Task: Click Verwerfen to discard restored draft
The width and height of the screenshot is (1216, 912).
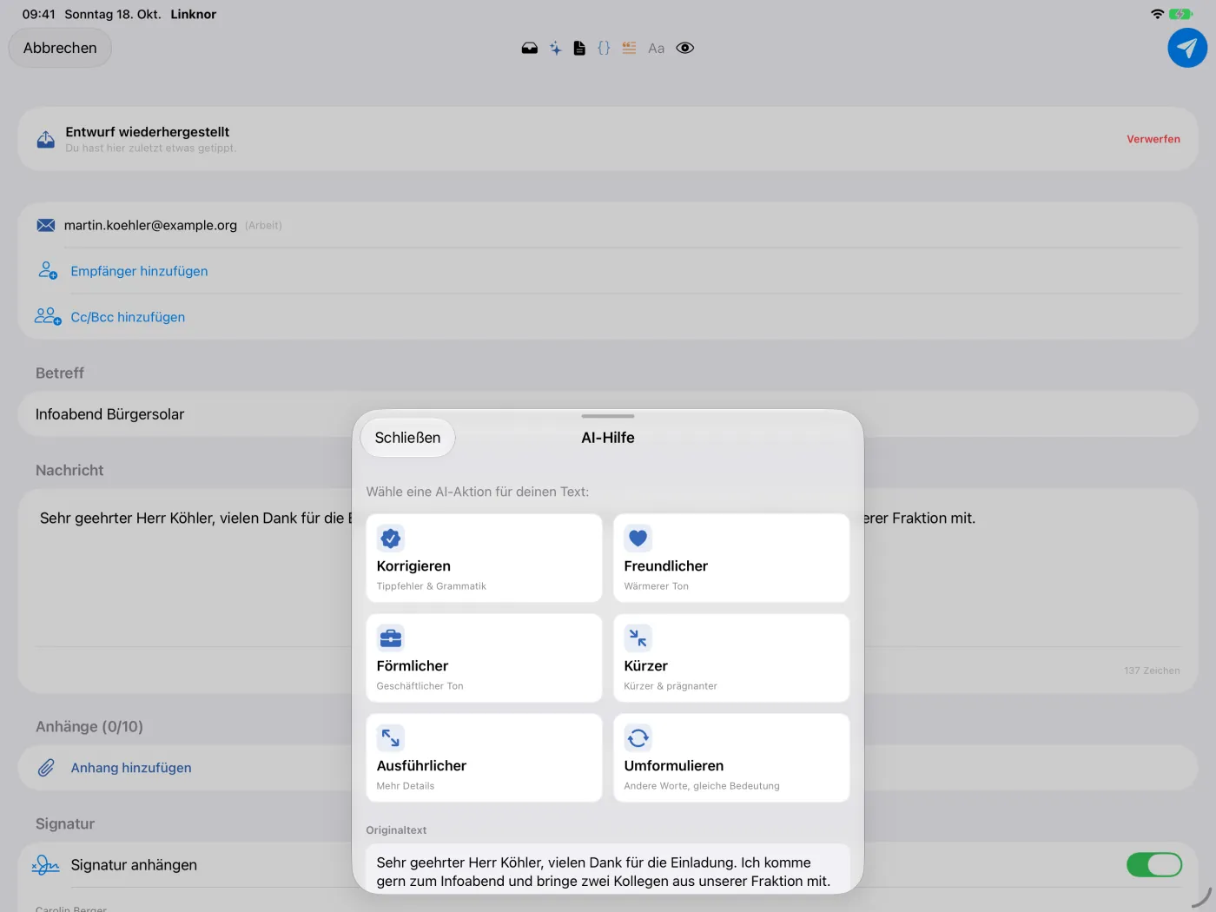Action: tap(1153, 139)
